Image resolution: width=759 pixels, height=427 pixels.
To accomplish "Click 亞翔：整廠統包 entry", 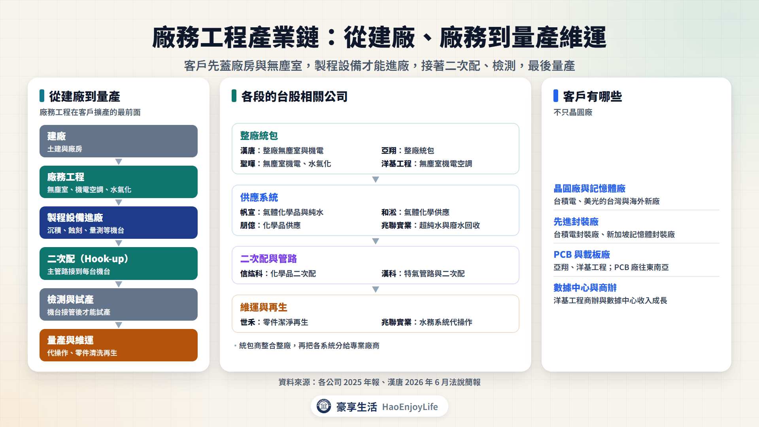I will tap(408, 151).
